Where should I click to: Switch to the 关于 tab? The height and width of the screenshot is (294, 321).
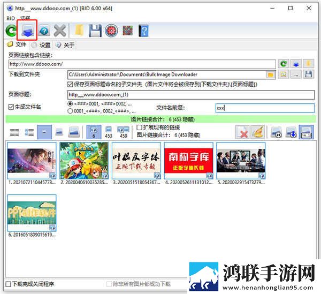point(65,45)
